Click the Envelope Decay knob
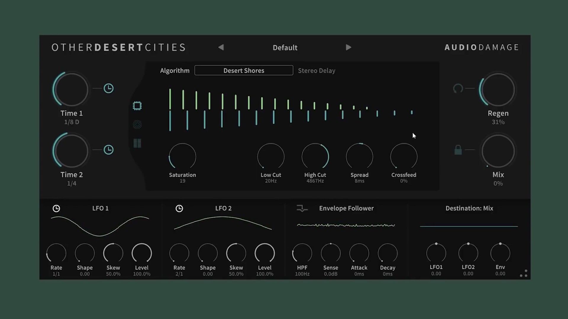 point(388,253)
